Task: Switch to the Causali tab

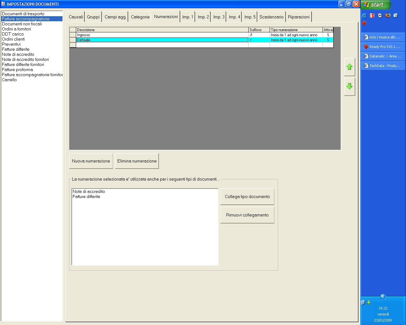Action: 76,17
